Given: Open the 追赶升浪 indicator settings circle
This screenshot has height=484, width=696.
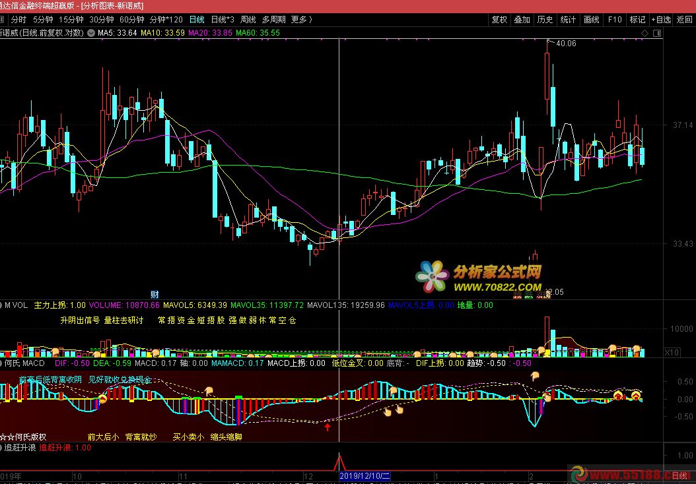Looking at the screenshot, I should point(2,448).
